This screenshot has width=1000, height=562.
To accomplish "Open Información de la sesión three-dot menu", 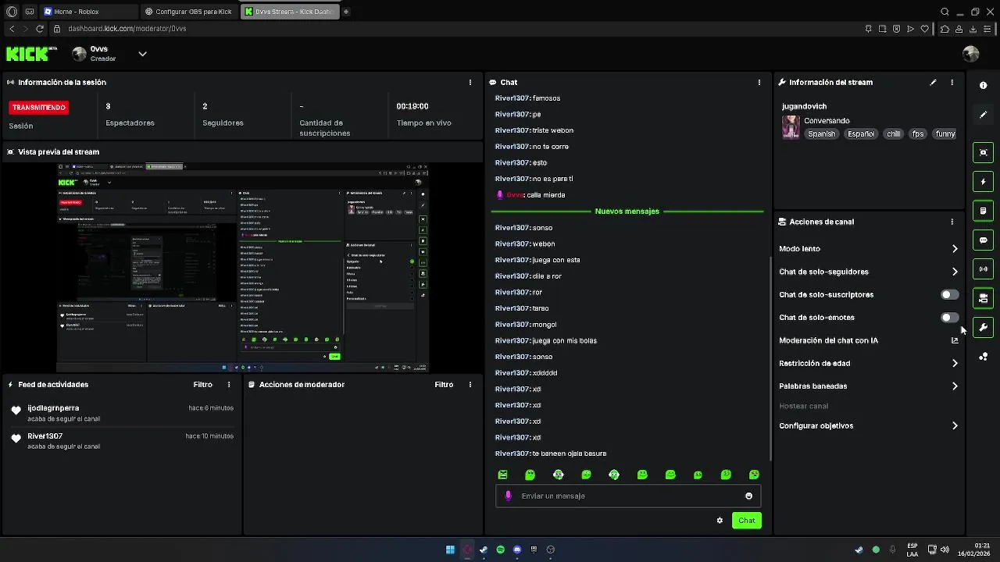I will (470, 82).
